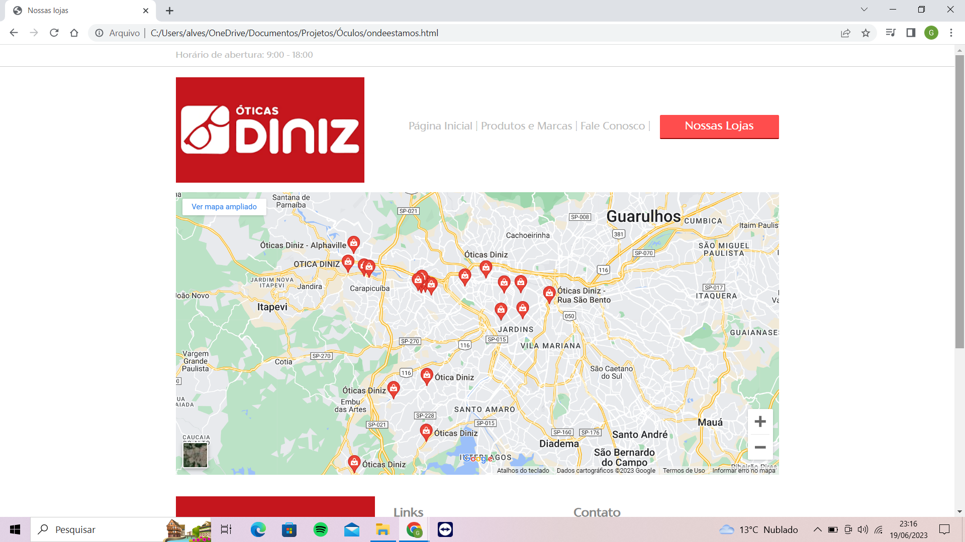
Task: Click Informar erro no mapa link
Action: 743,471
